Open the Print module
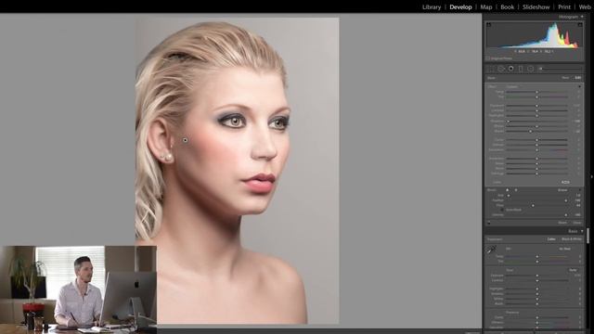The width and height of the screenshot is (594, 334). coord(564,6)
